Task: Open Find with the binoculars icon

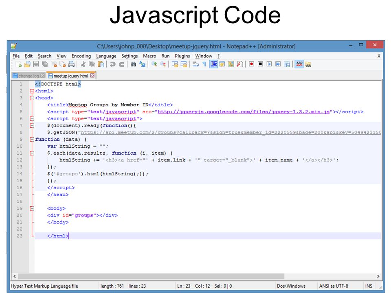Action: 134,64
